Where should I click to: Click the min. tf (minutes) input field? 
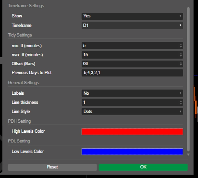pos(129,46)
